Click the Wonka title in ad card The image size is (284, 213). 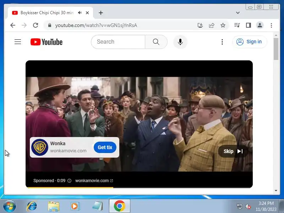point(58,143)
